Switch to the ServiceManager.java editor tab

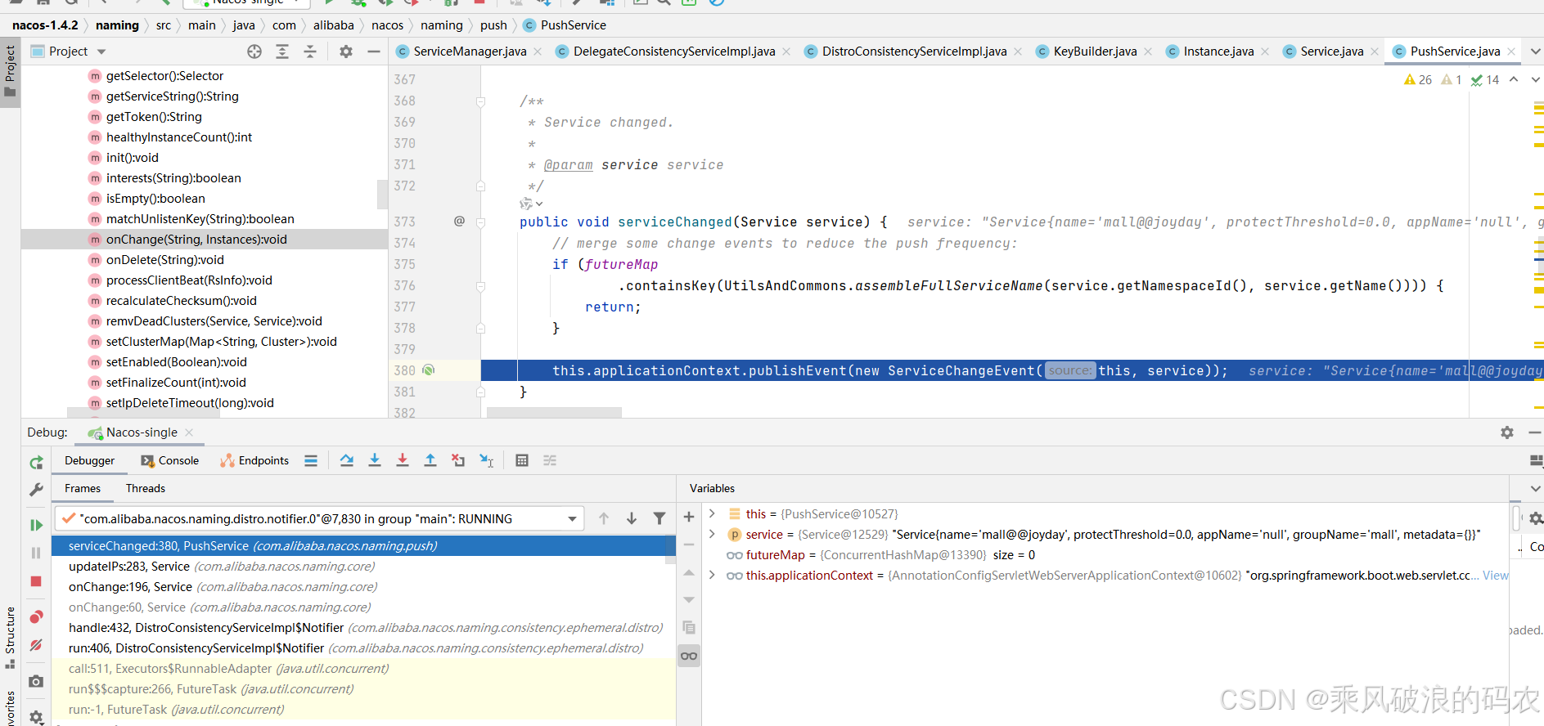(x=469, y=52)
